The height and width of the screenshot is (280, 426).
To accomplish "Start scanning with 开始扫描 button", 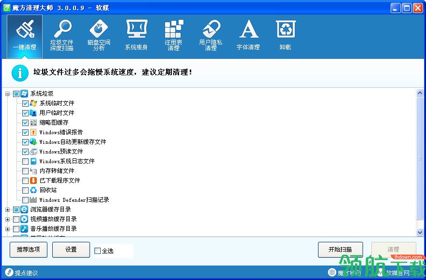I will click(340, 250).
